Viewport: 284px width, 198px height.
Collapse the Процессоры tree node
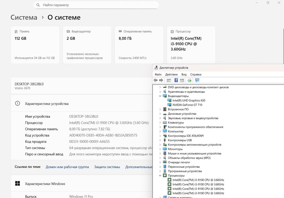click(x=160, y=176)
